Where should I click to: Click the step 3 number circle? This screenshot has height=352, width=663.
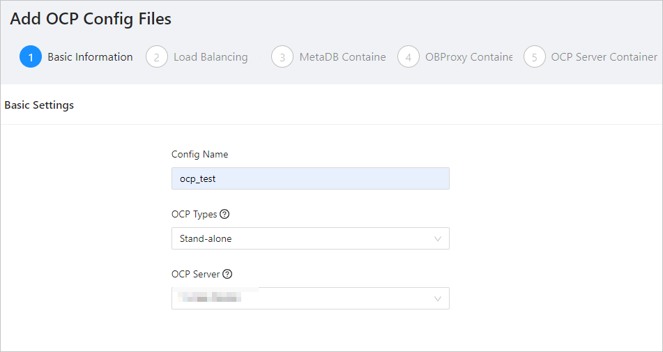(282, 57)
